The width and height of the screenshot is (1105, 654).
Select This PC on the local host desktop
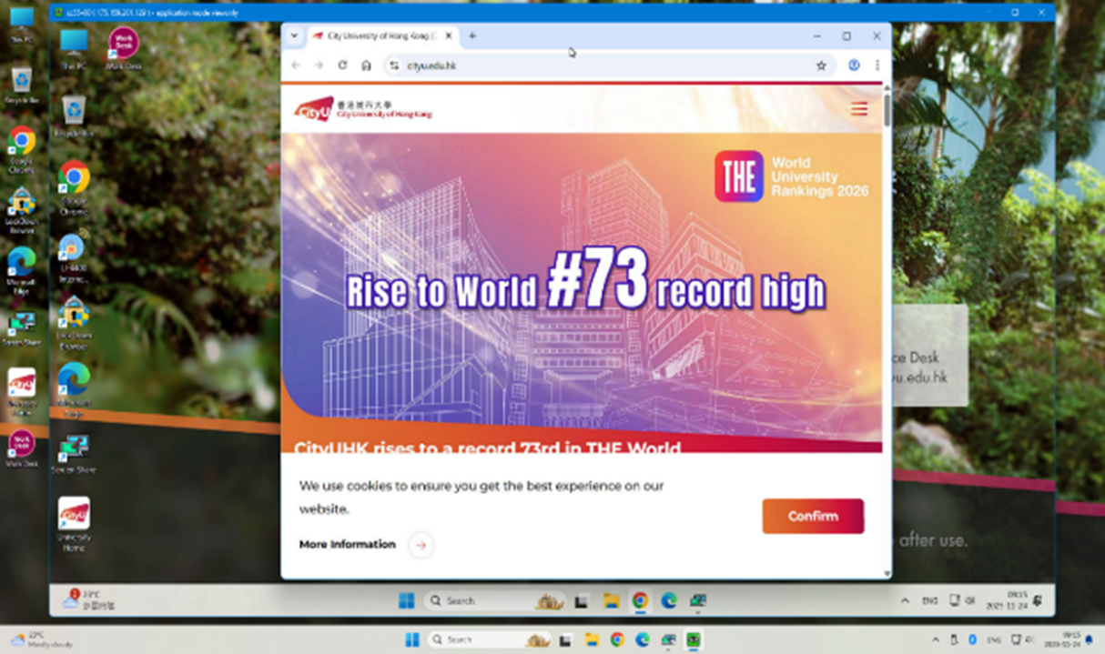21,25
